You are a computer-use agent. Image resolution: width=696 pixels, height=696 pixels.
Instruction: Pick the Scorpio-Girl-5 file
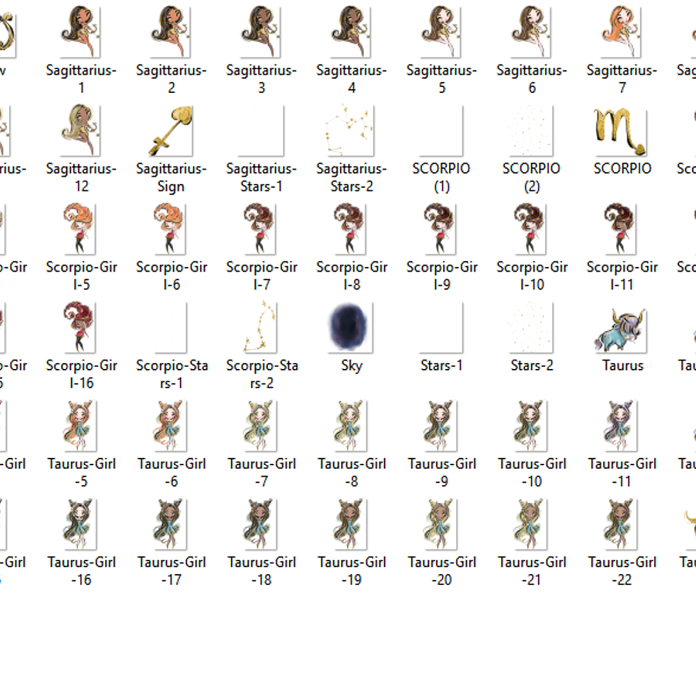click(81, 229)
